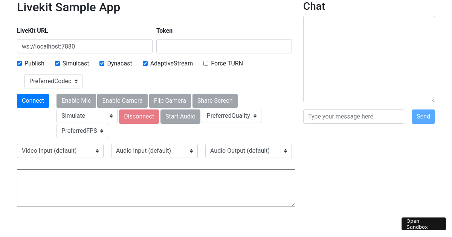
Task: Click Start Audio
Action: [x=180, y=116]
